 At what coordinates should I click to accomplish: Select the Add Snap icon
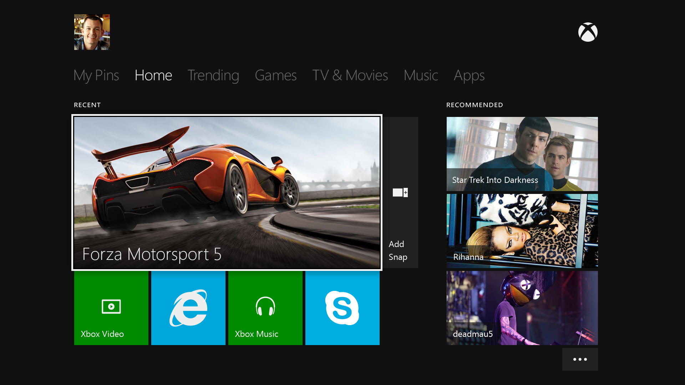point(399,192)
